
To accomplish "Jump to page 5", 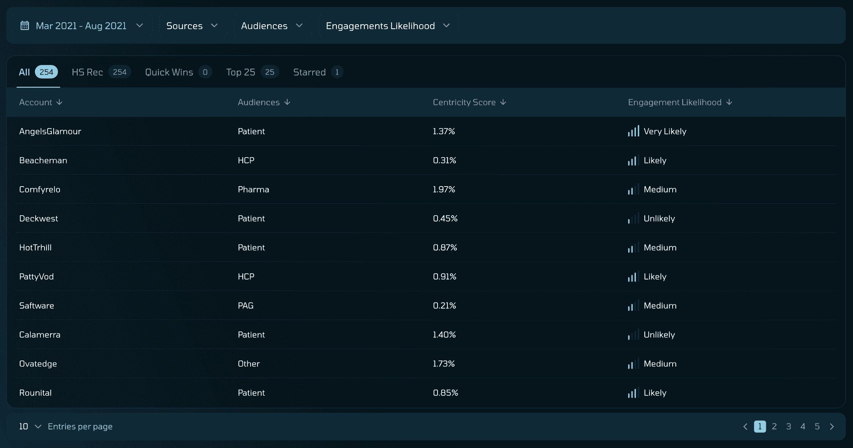I will pyautogui.click(x=817, y=426).
